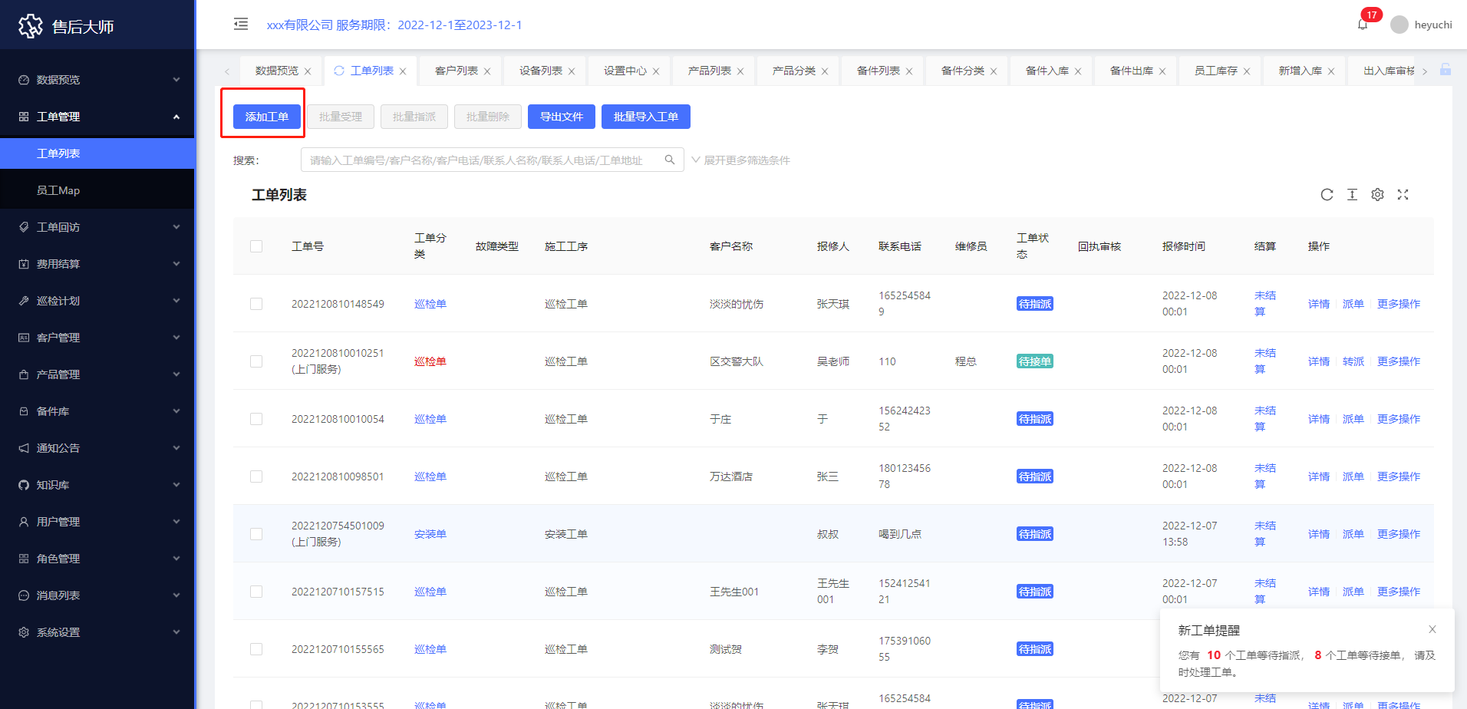Close the 备件分类 tab

(x=994, y=71)
